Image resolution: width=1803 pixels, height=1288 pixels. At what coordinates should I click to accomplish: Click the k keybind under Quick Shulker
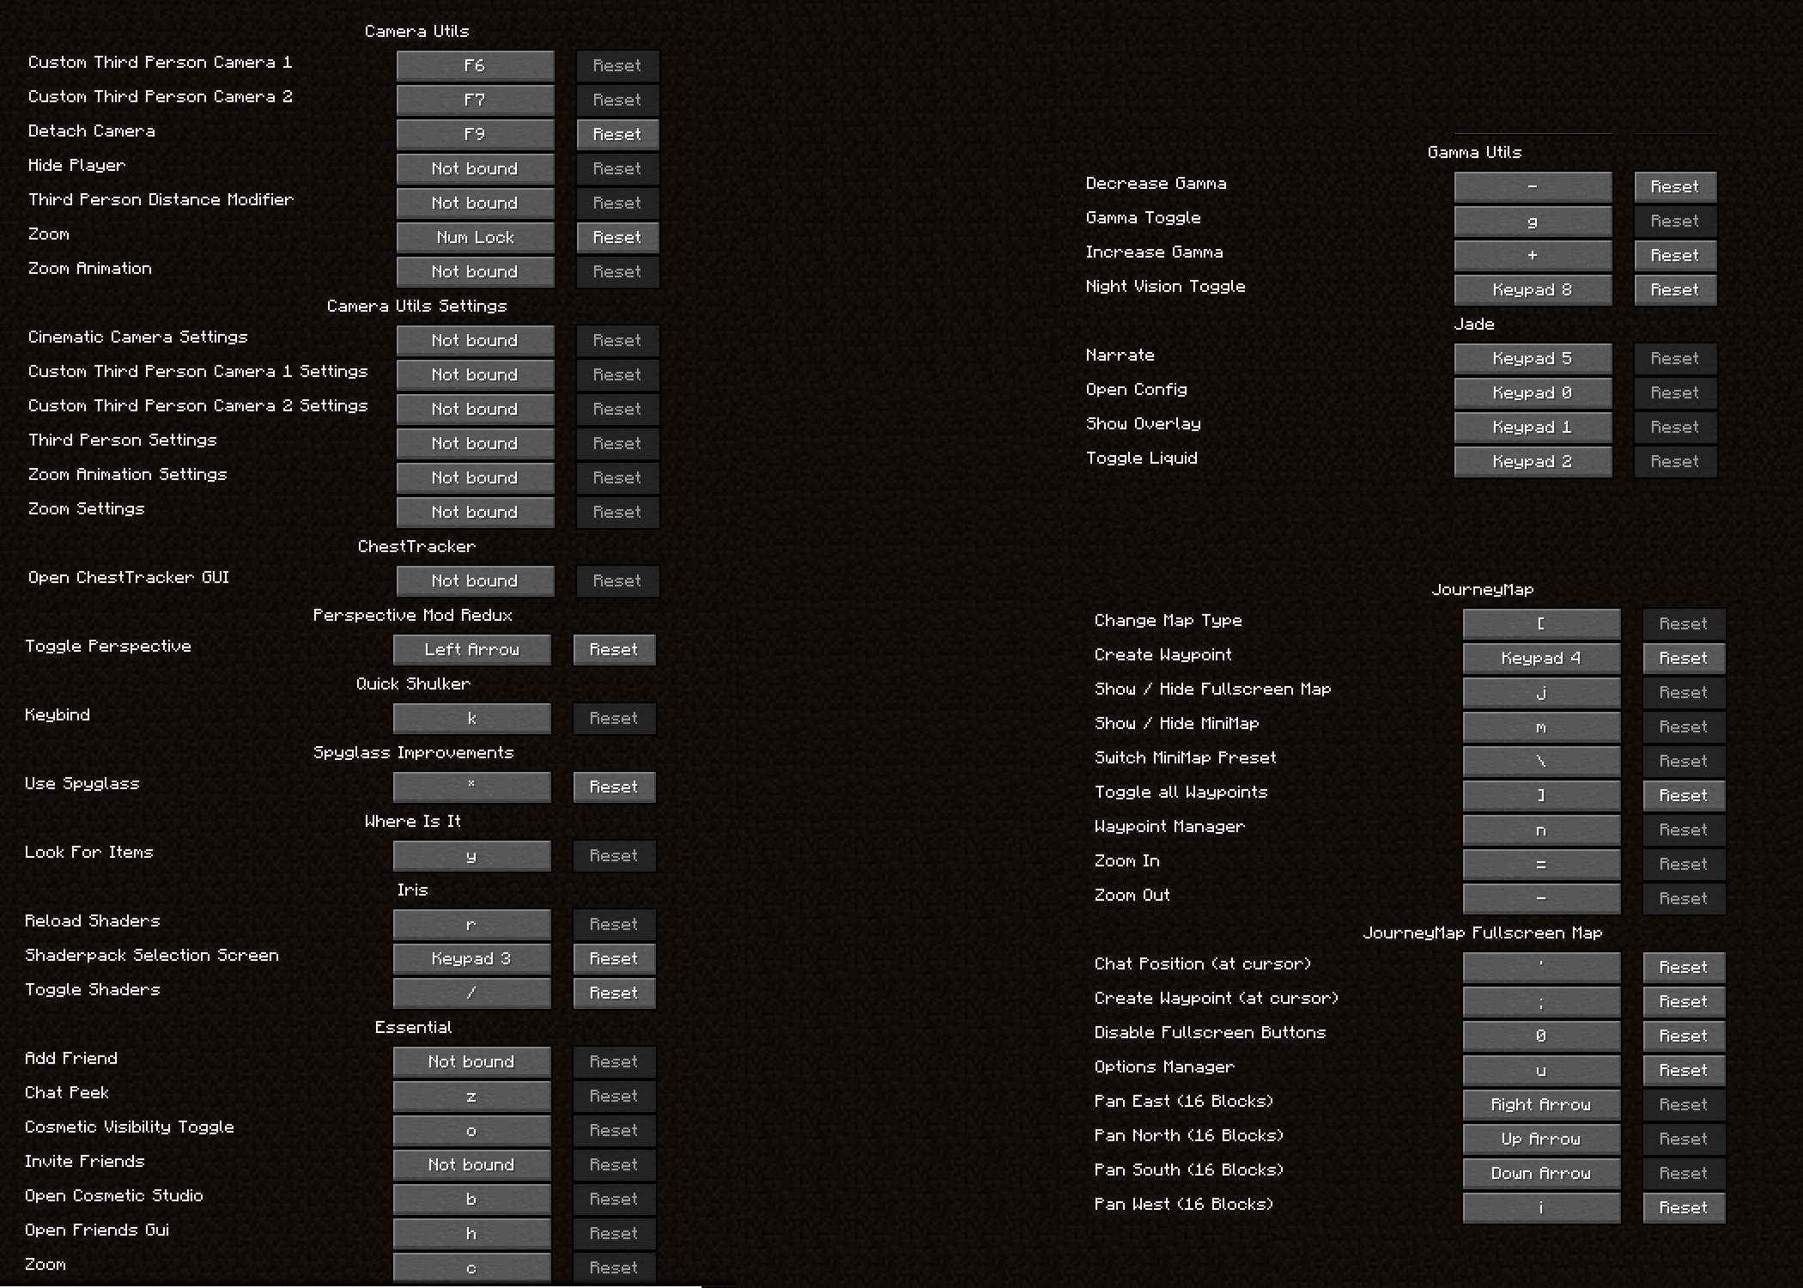tap(471, 719)
